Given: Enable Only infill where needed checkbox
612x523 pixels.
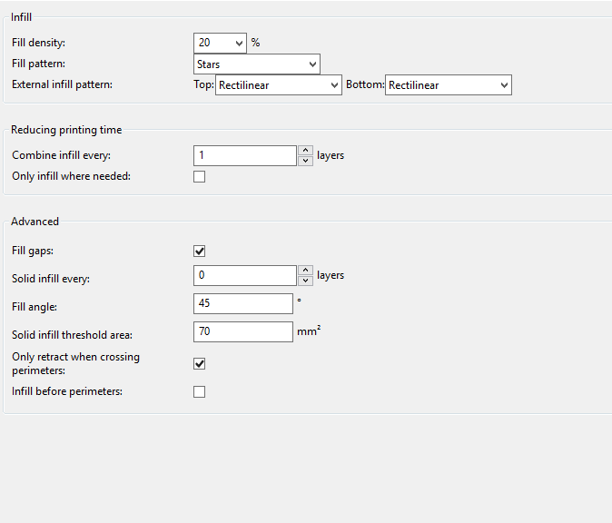Looking at the screenshot, I should pos(199,176).
